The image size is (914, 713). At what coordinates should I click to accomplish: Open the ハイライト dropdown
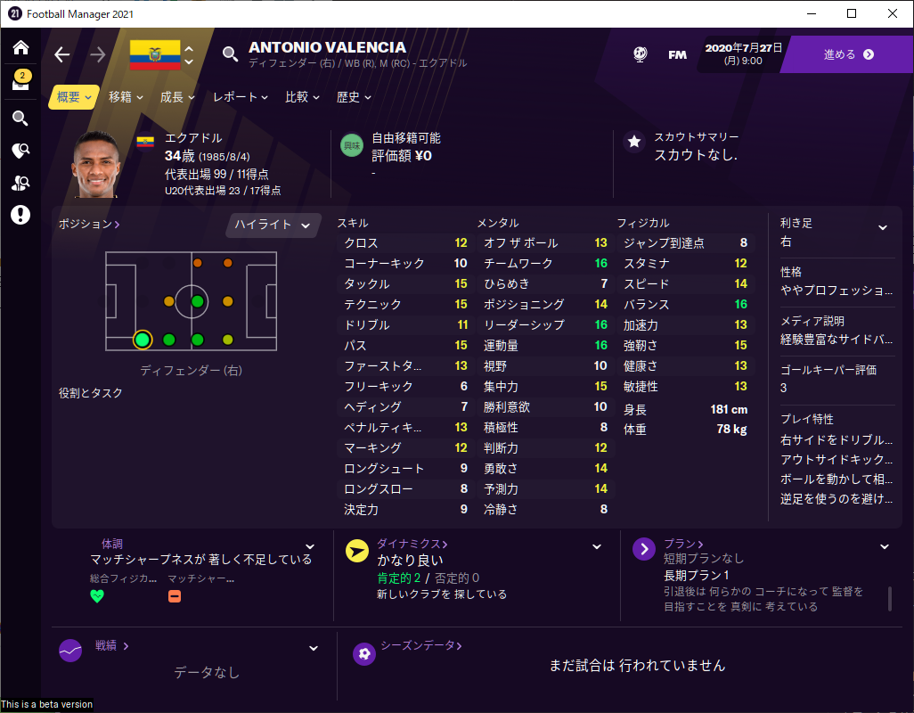[273, 225]
